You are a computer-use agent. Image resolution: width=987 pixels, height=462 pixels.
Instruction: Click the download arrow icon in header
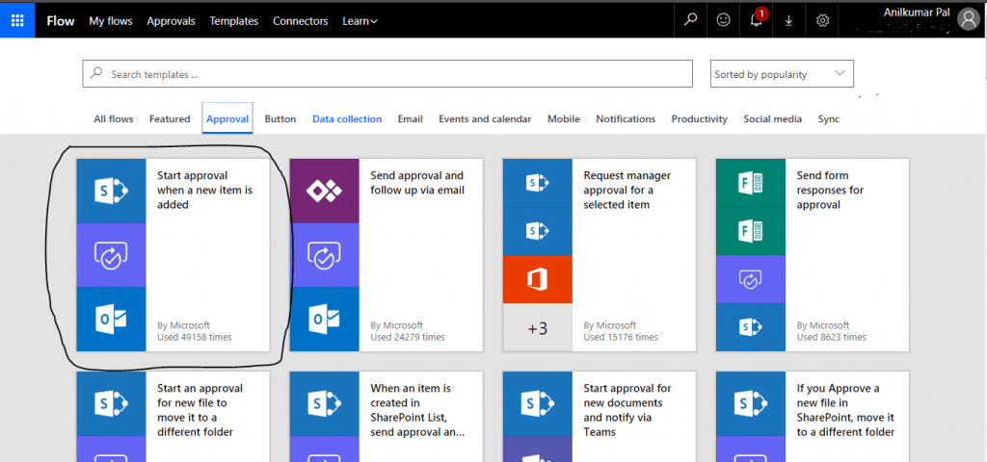click(789, 19)
